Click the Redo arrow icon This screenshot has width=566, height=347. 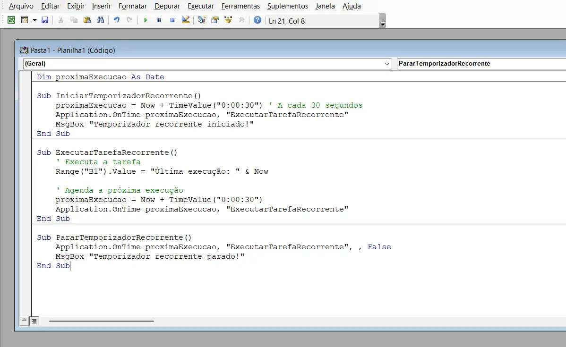click(x=129, y=20)
